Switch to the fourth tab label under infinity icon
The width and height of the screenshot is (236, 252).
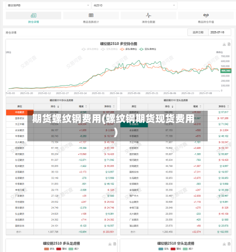(x=206, y=22)
